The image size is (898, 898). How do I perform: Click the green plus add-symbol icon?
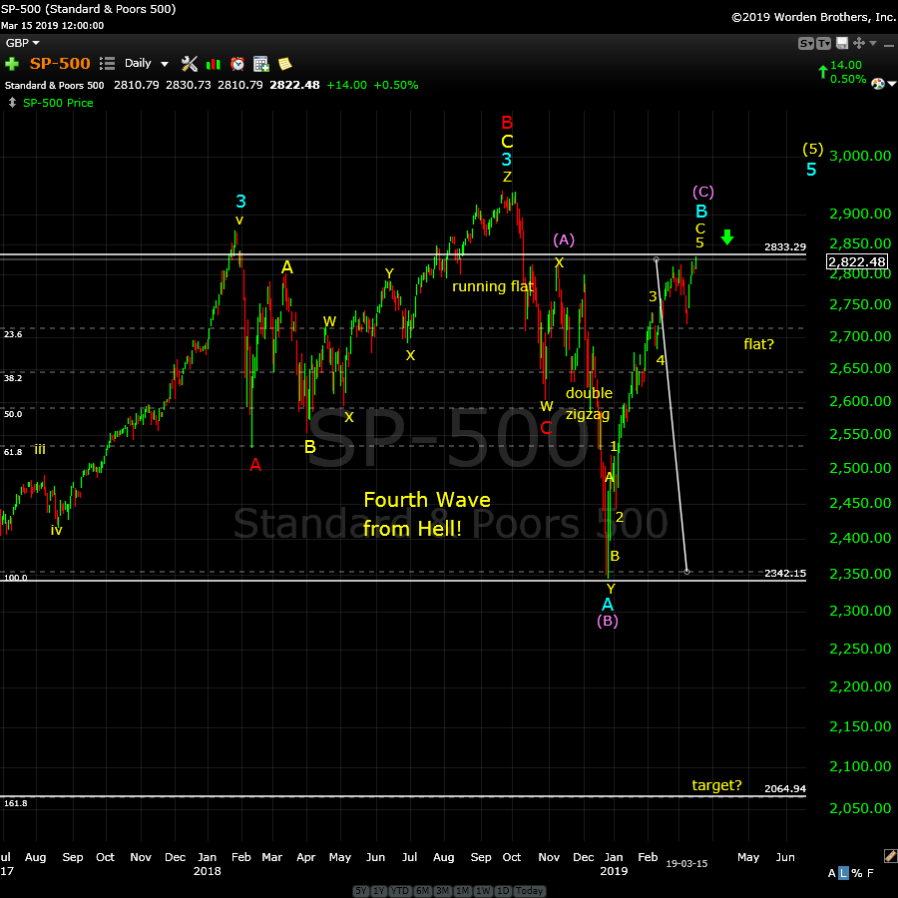11,64
